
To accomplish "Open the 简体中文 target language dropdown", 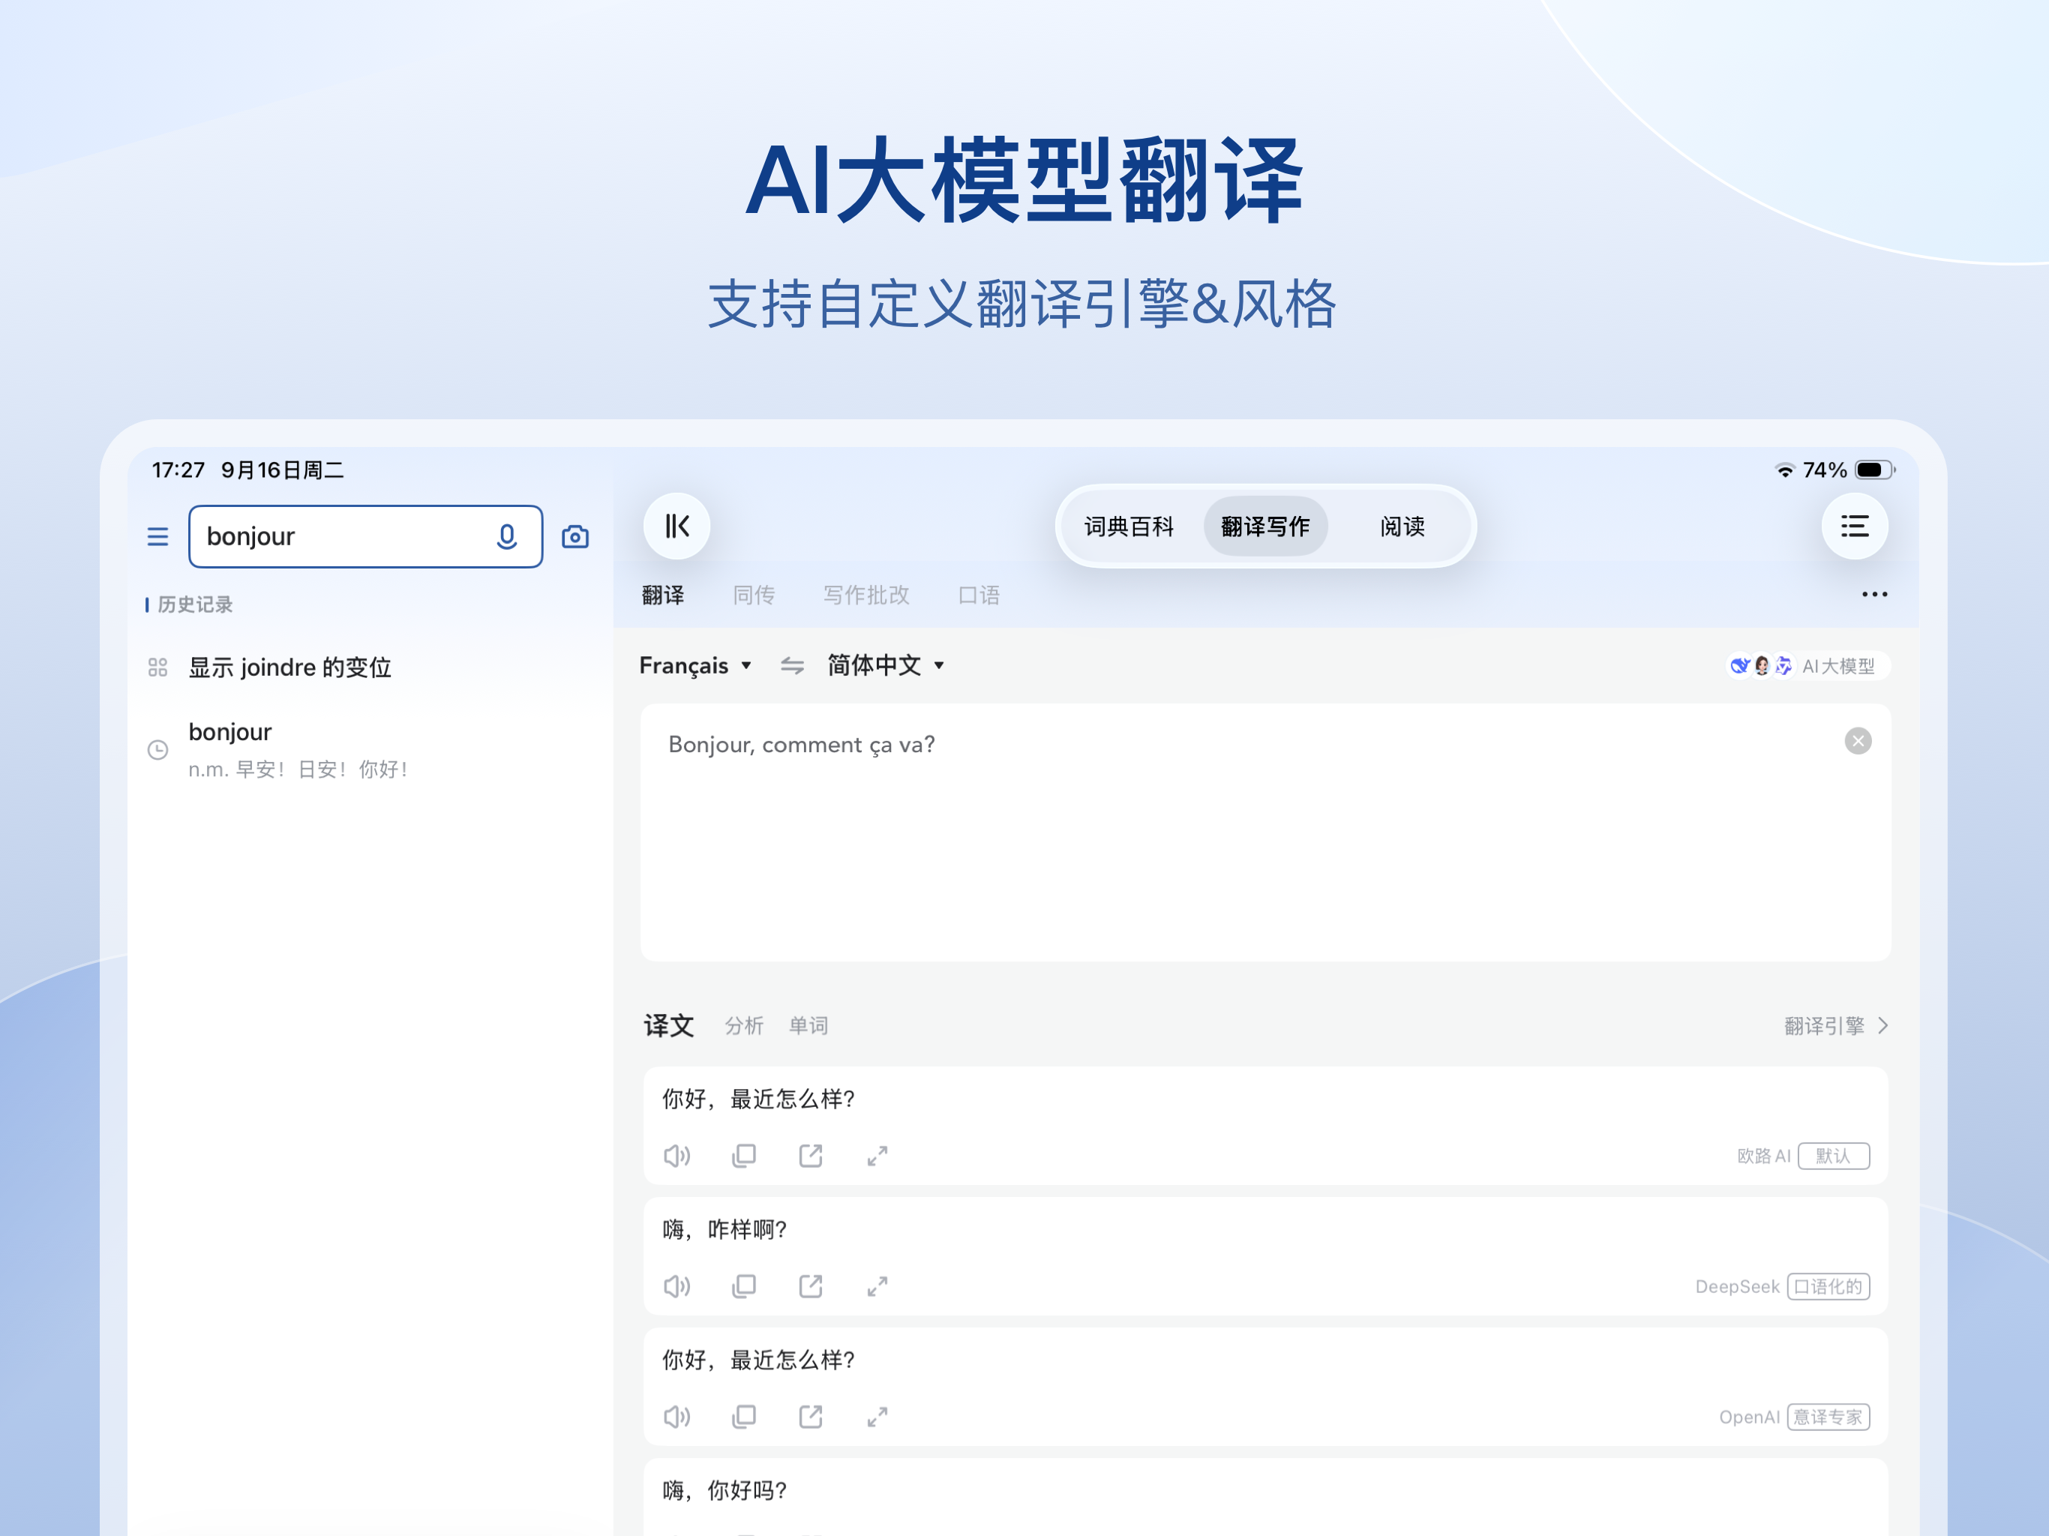I will coord(886,665).
